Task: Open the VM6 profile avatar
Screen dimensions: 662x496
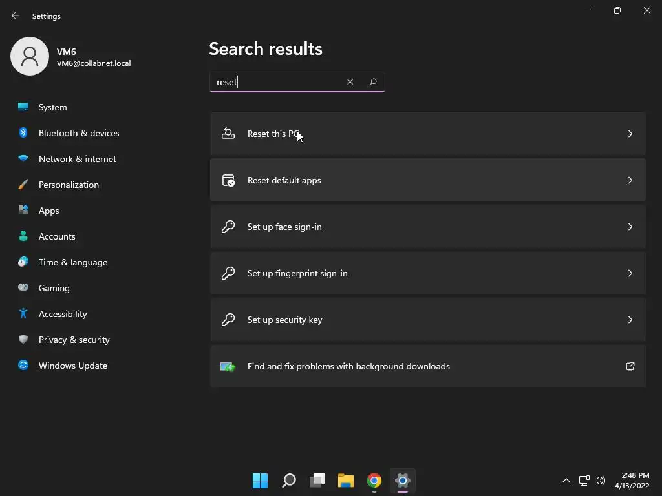Action: (x=30, y=56)
